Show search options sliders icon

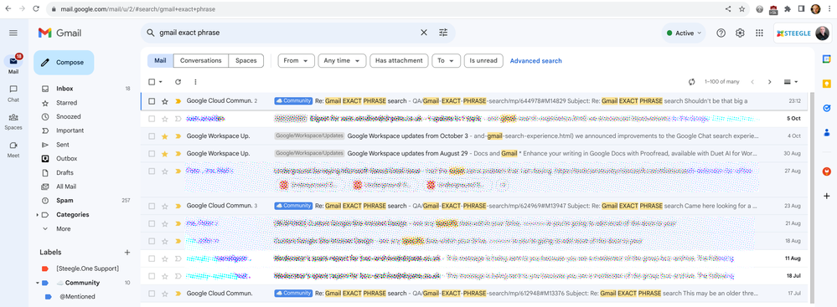[443, 33]
